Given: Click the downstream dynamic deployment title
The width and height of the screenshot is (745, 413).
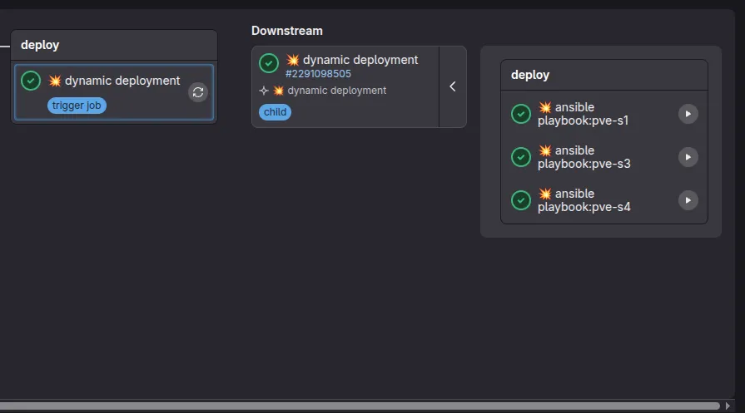Looking at the screenshot, I should (x=360, y=60).
